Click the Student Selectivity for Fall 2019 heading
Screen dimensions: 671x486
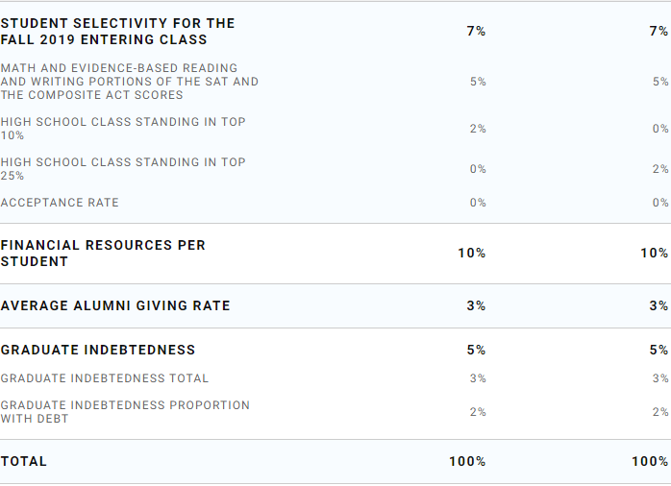(x=117, y=32)
